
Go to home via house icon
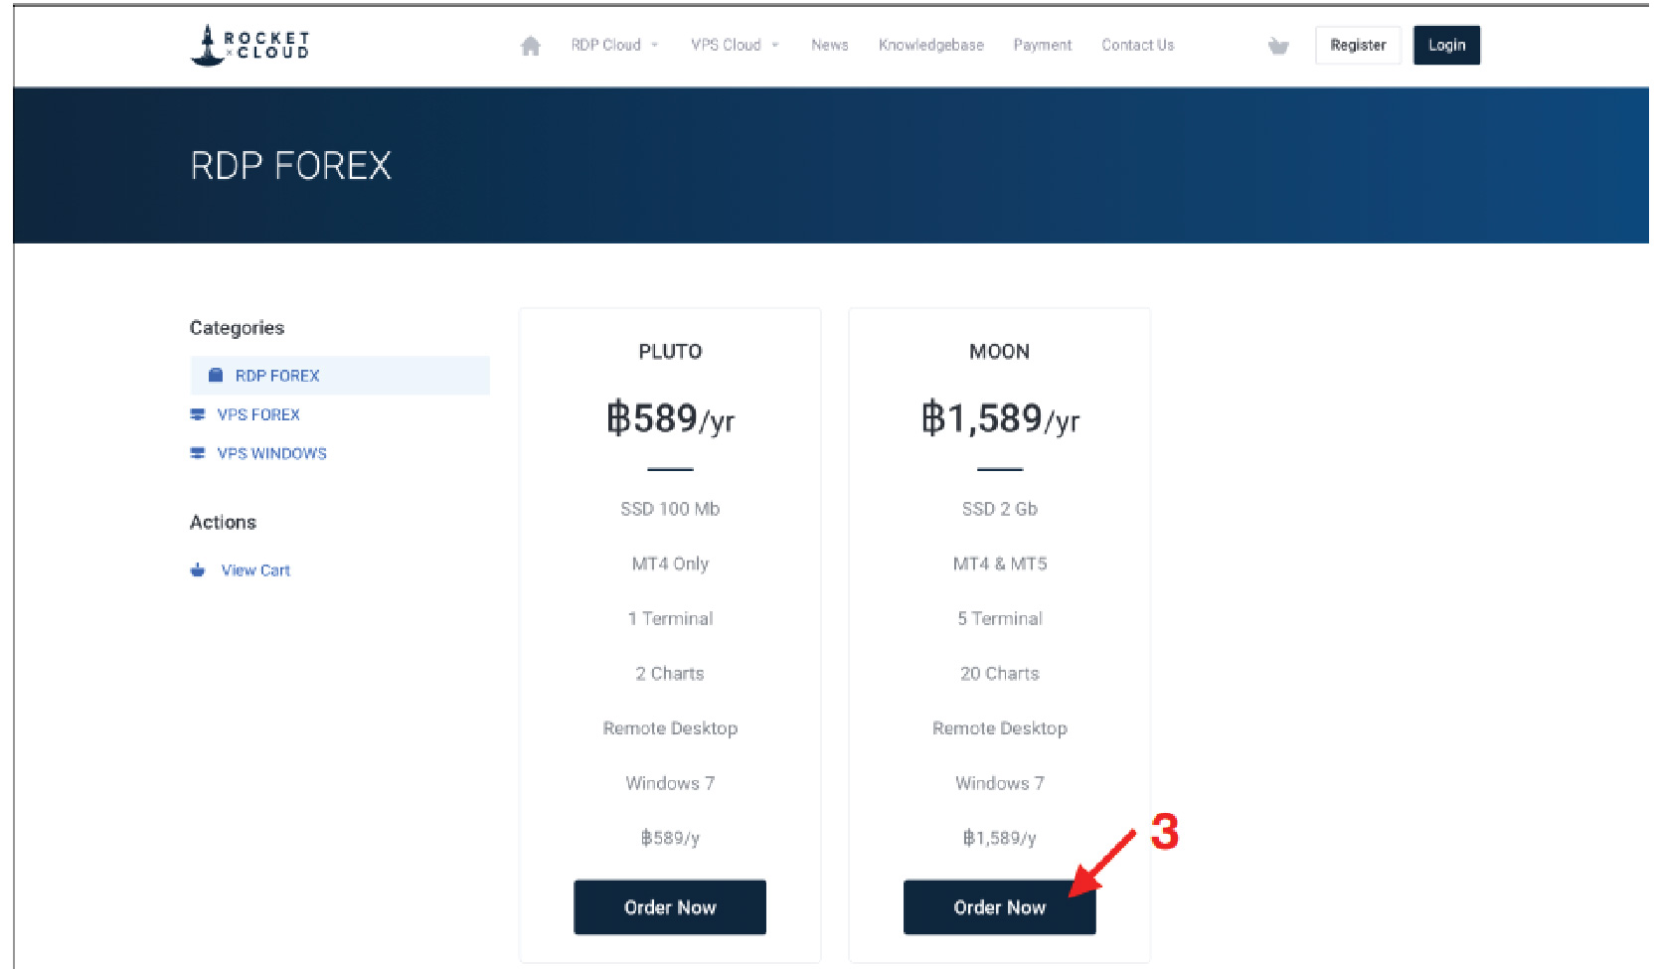pyautogui.click(x=531, y=46)
